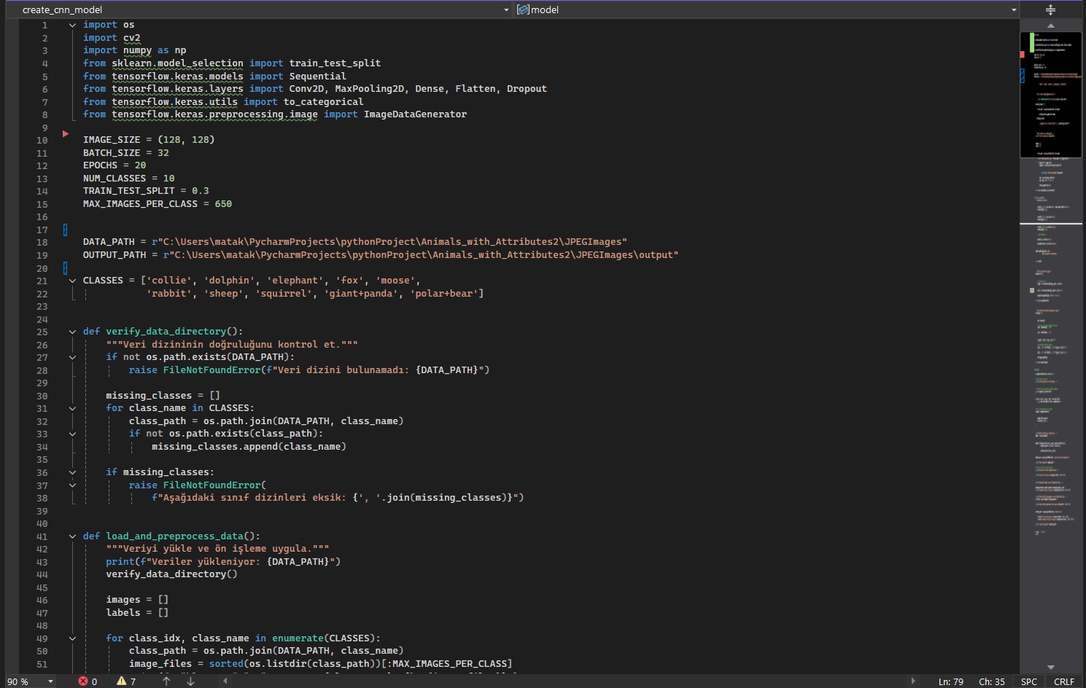Click horizontal scrollbar right arrow
Image resolution: width=1086 pixels, height=688 pixels.
click(912, 681)
